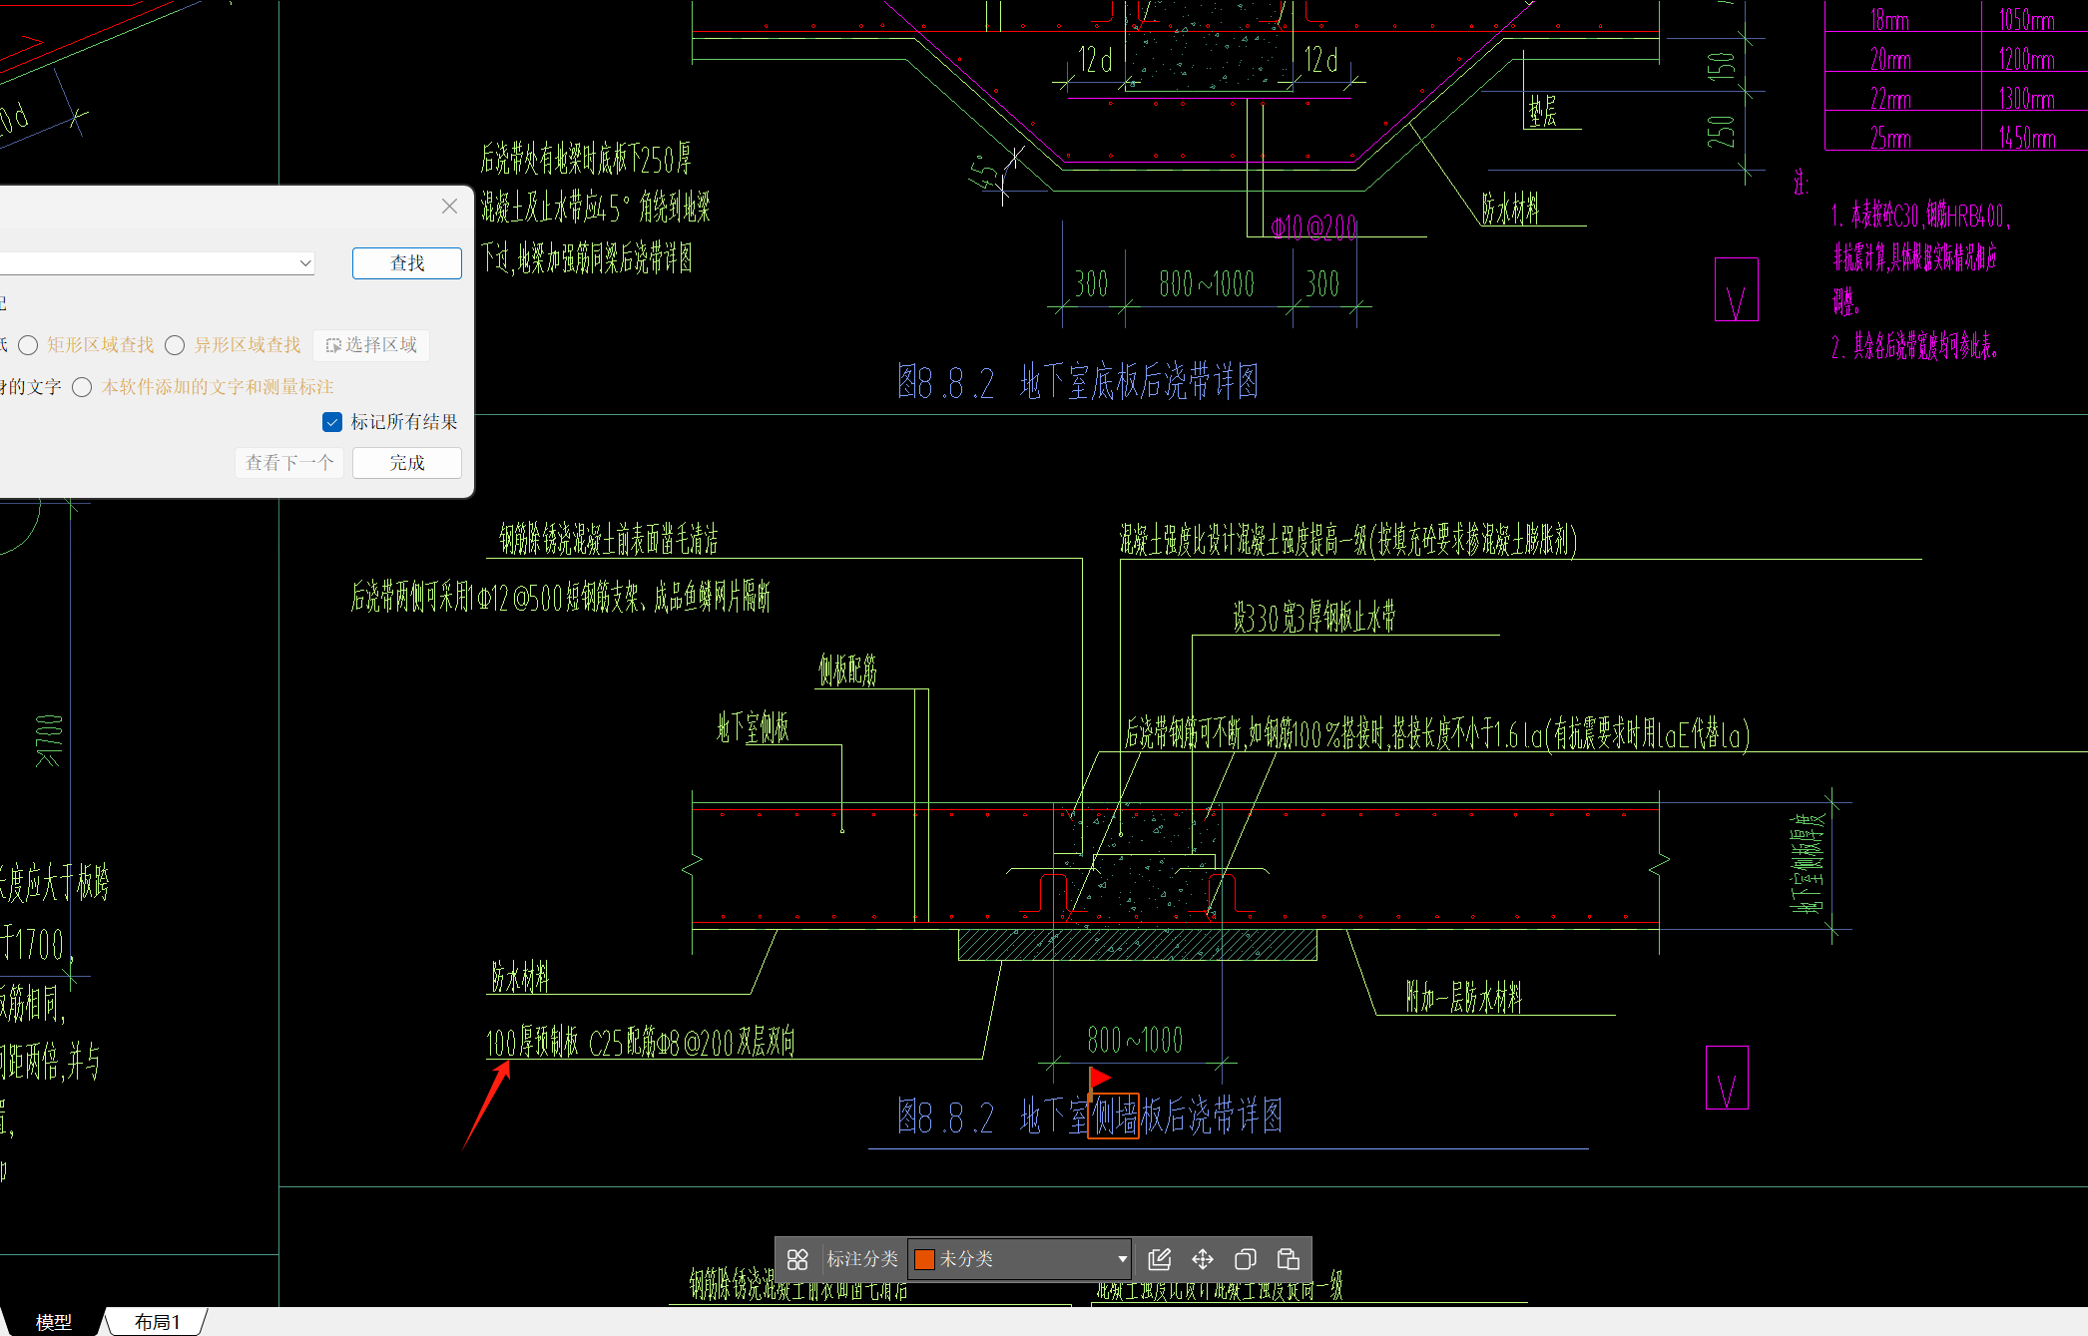Viewport: 2088px width, 1336px height.
Task: Expand the search text dropdown
Action: [x=305, y=263]
